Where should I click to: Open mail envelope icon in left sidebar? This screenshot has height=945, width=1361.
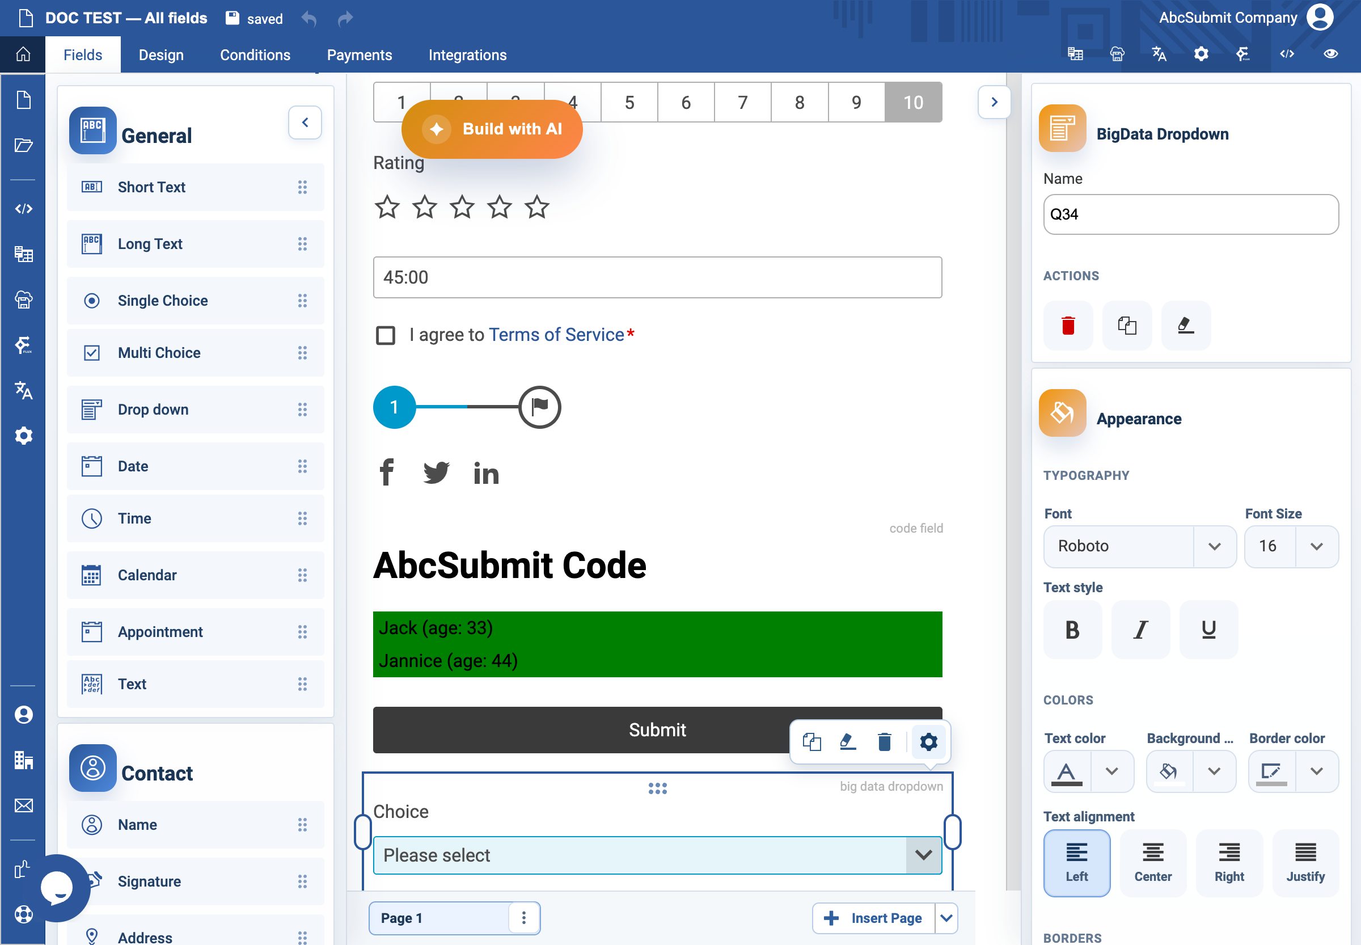tap(23, 806)
